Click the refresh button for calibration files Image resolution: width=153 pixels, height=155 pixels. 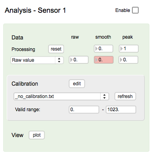tap(125, 96)
